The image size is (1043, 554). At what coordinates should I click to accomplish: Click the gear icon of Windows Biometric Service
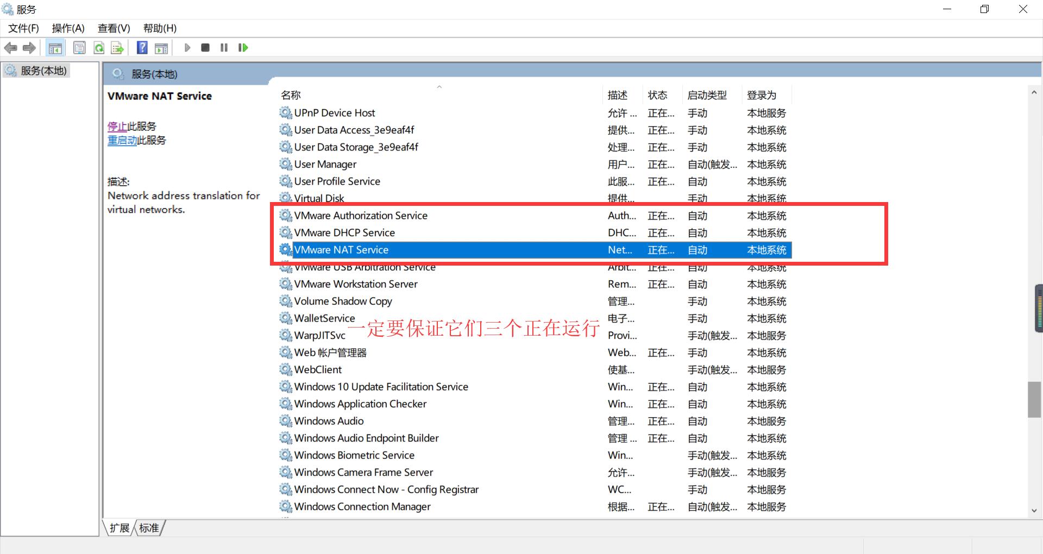tap(286, 455)
